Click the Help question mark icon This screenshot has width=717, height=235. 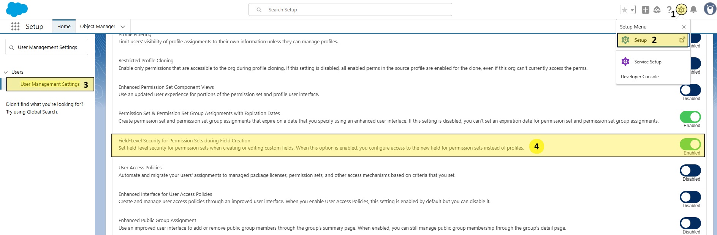point(669,10)
